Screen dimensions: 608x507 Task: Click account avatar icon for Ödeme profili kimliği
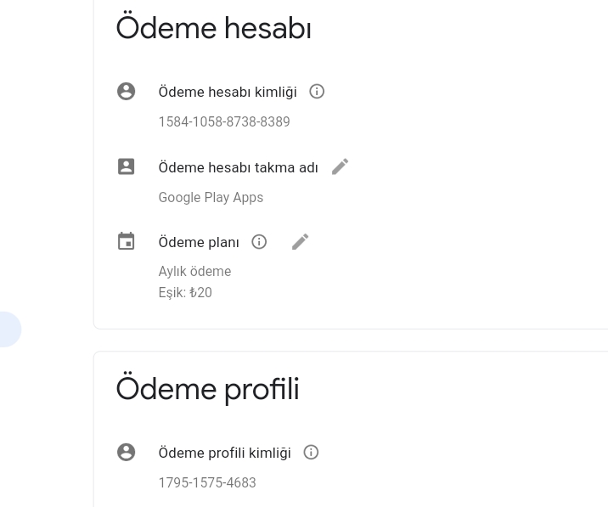click(126, 453)
